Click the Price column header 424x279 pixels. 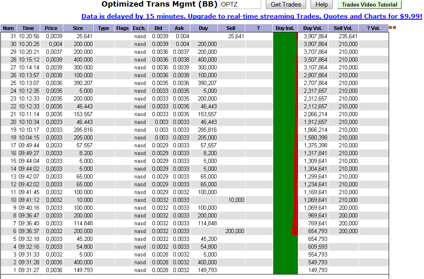51,28
